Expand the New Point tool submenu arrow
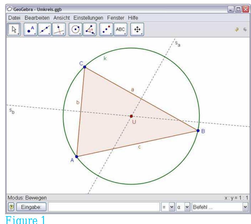 35,34
